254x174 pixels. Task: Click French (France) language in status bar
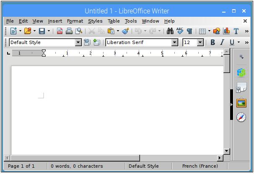(200, 166)
